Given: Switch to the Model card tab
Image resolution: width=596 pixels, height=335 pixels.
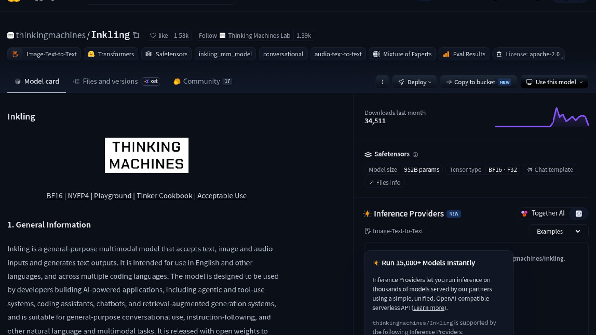Looking at the screenshot, I should point(37,81).
